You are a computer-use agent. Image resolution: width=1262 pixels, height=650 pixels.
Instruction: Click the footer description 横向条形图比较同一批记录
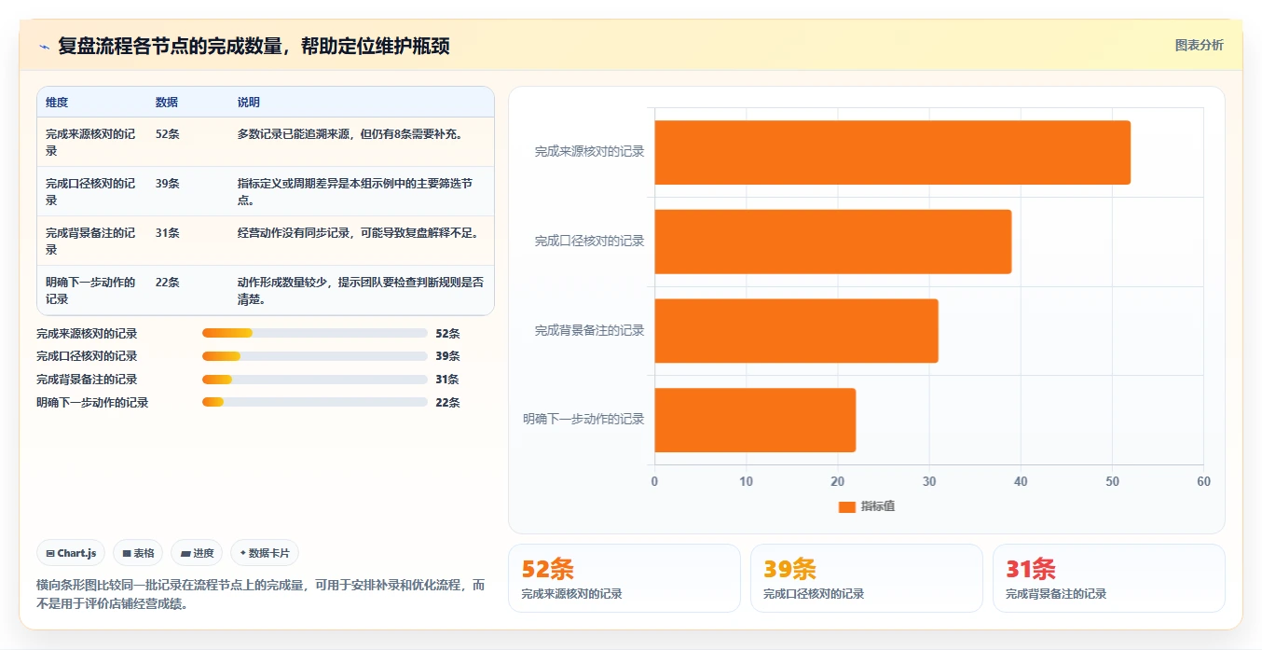coord(261,594)
